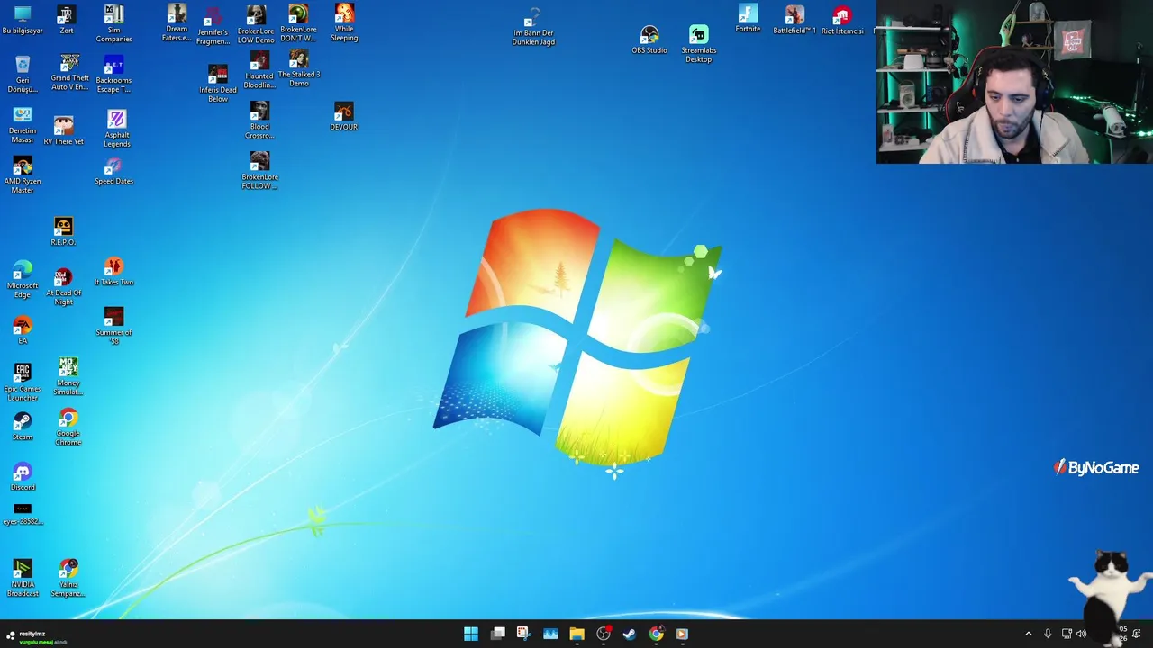Open the Yalnız Şempanze Chrome shortcut

tap(68, 578)
